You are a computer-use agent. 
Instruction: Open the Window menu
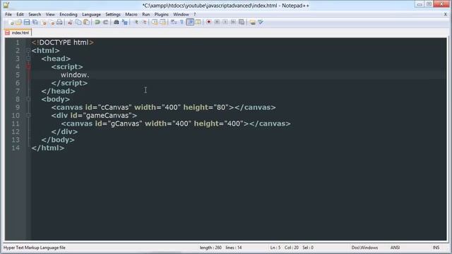tap(181, 14)
